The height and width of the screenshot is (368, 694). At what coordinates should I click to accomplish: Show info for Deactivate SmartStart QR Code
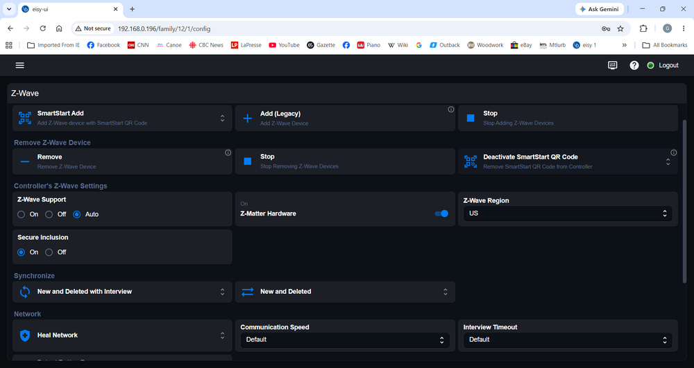click(674, 153)
